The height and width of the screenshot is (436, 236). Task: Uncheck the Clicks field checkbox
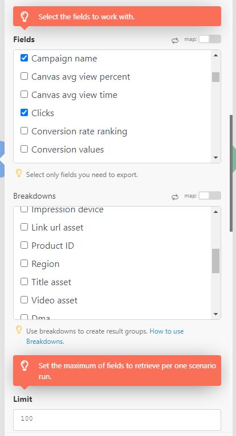pyautogui.click(x=25, y=113)
